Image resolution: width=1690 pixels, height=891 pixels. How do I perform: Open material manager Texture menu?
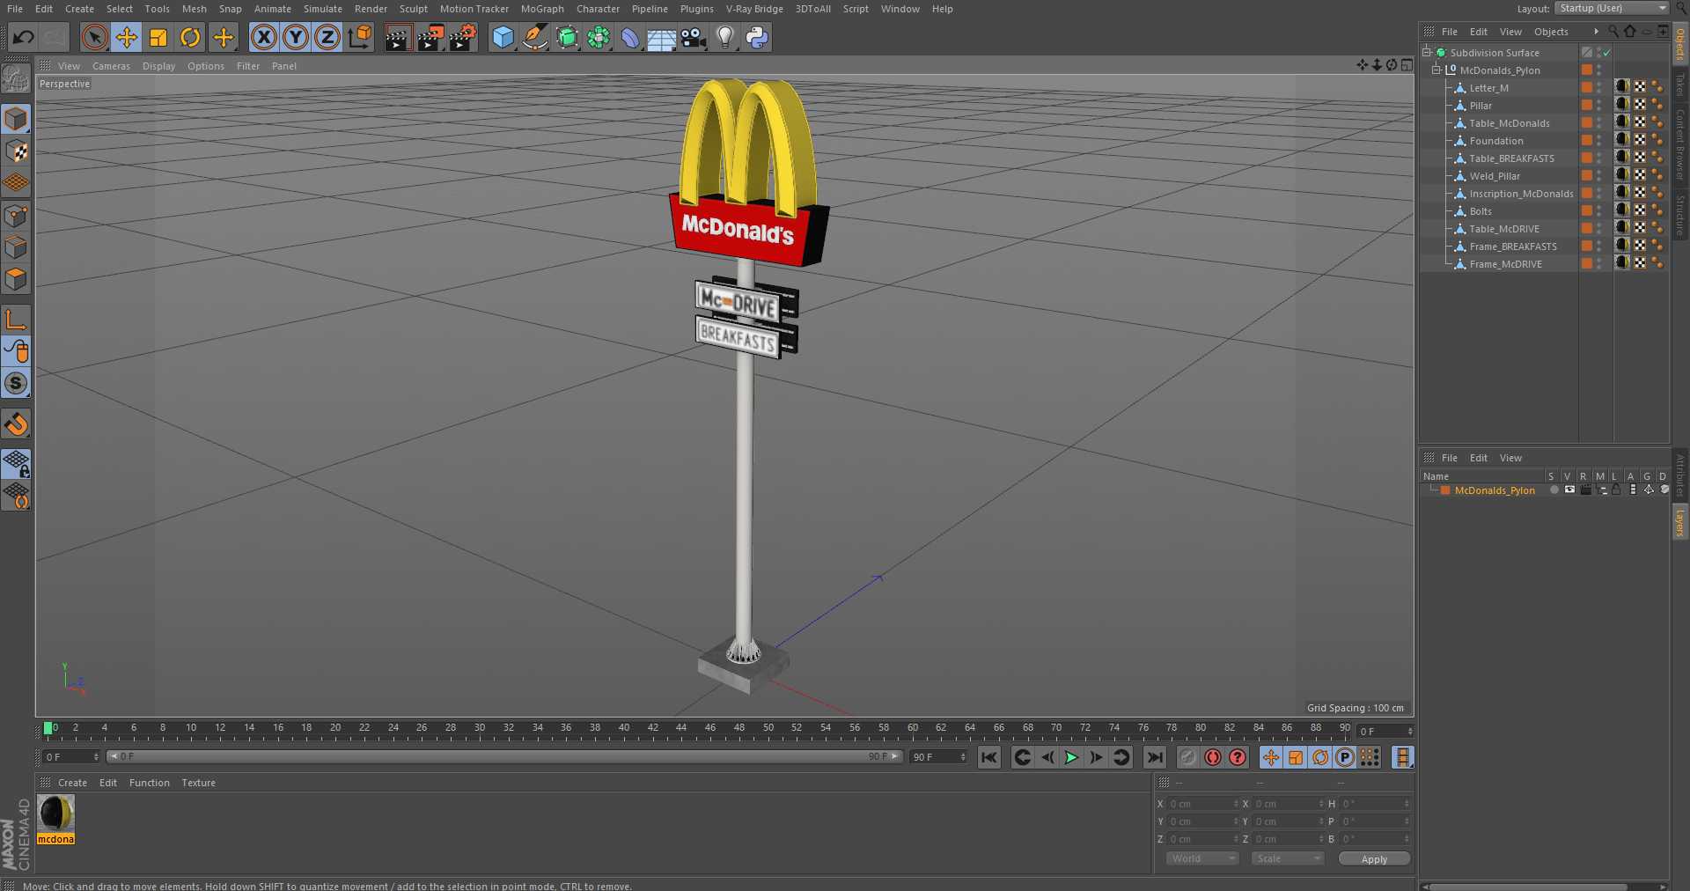pyautogui.click(x=198, y=783)
